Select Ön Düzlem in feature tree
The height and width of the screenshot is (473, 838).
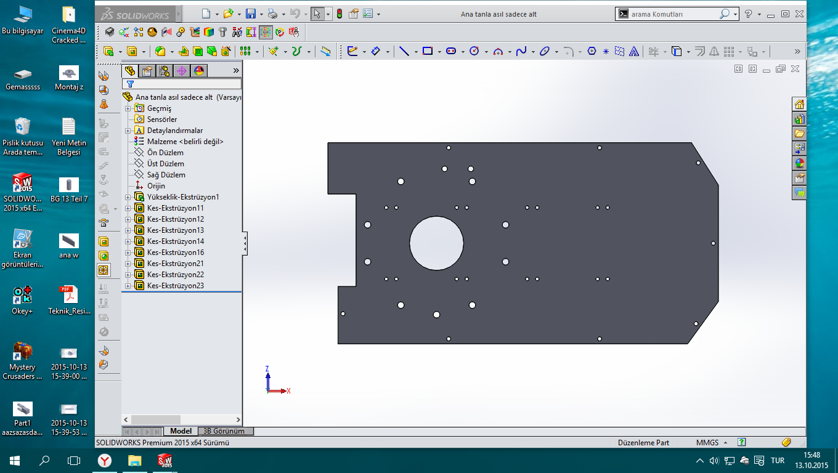click(165, 153)
